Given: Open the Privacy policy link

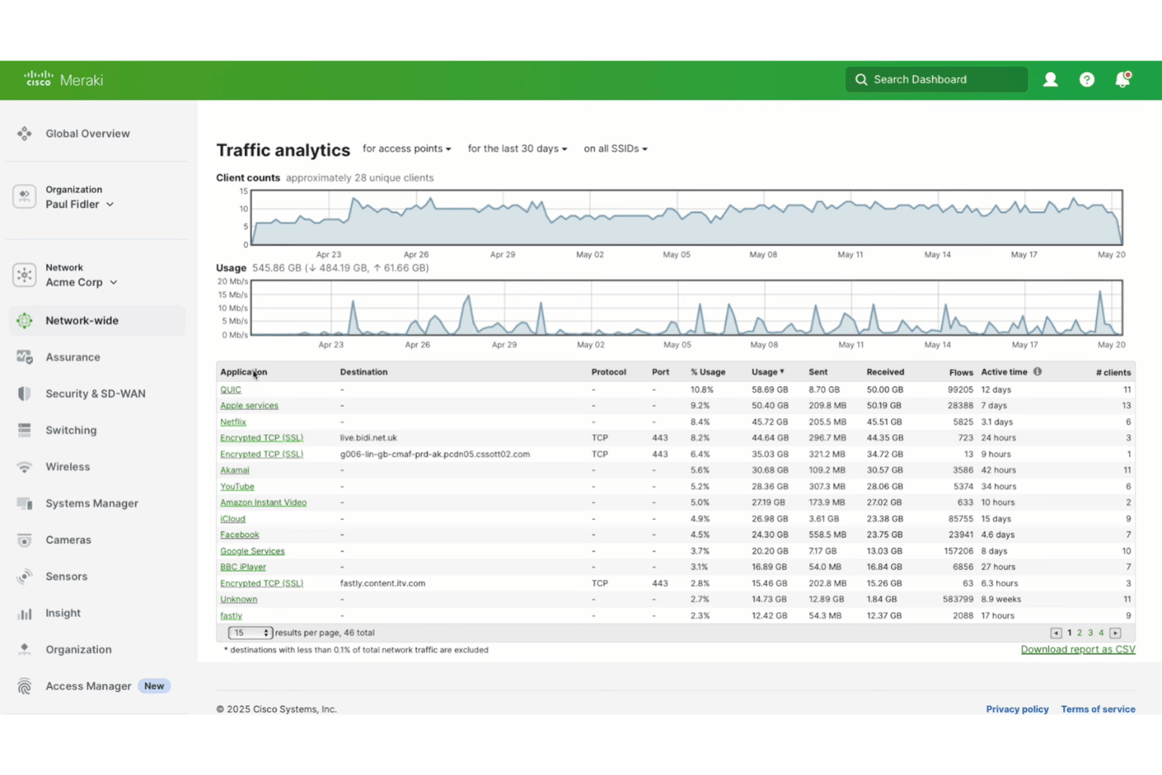Looking at the screenshot, I should [1017, 709].
